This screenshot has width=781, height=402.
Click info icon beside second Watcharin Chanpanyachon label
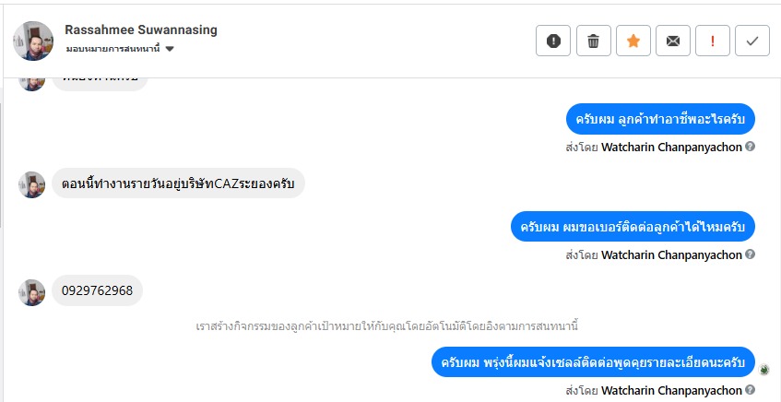coord(751,254)
